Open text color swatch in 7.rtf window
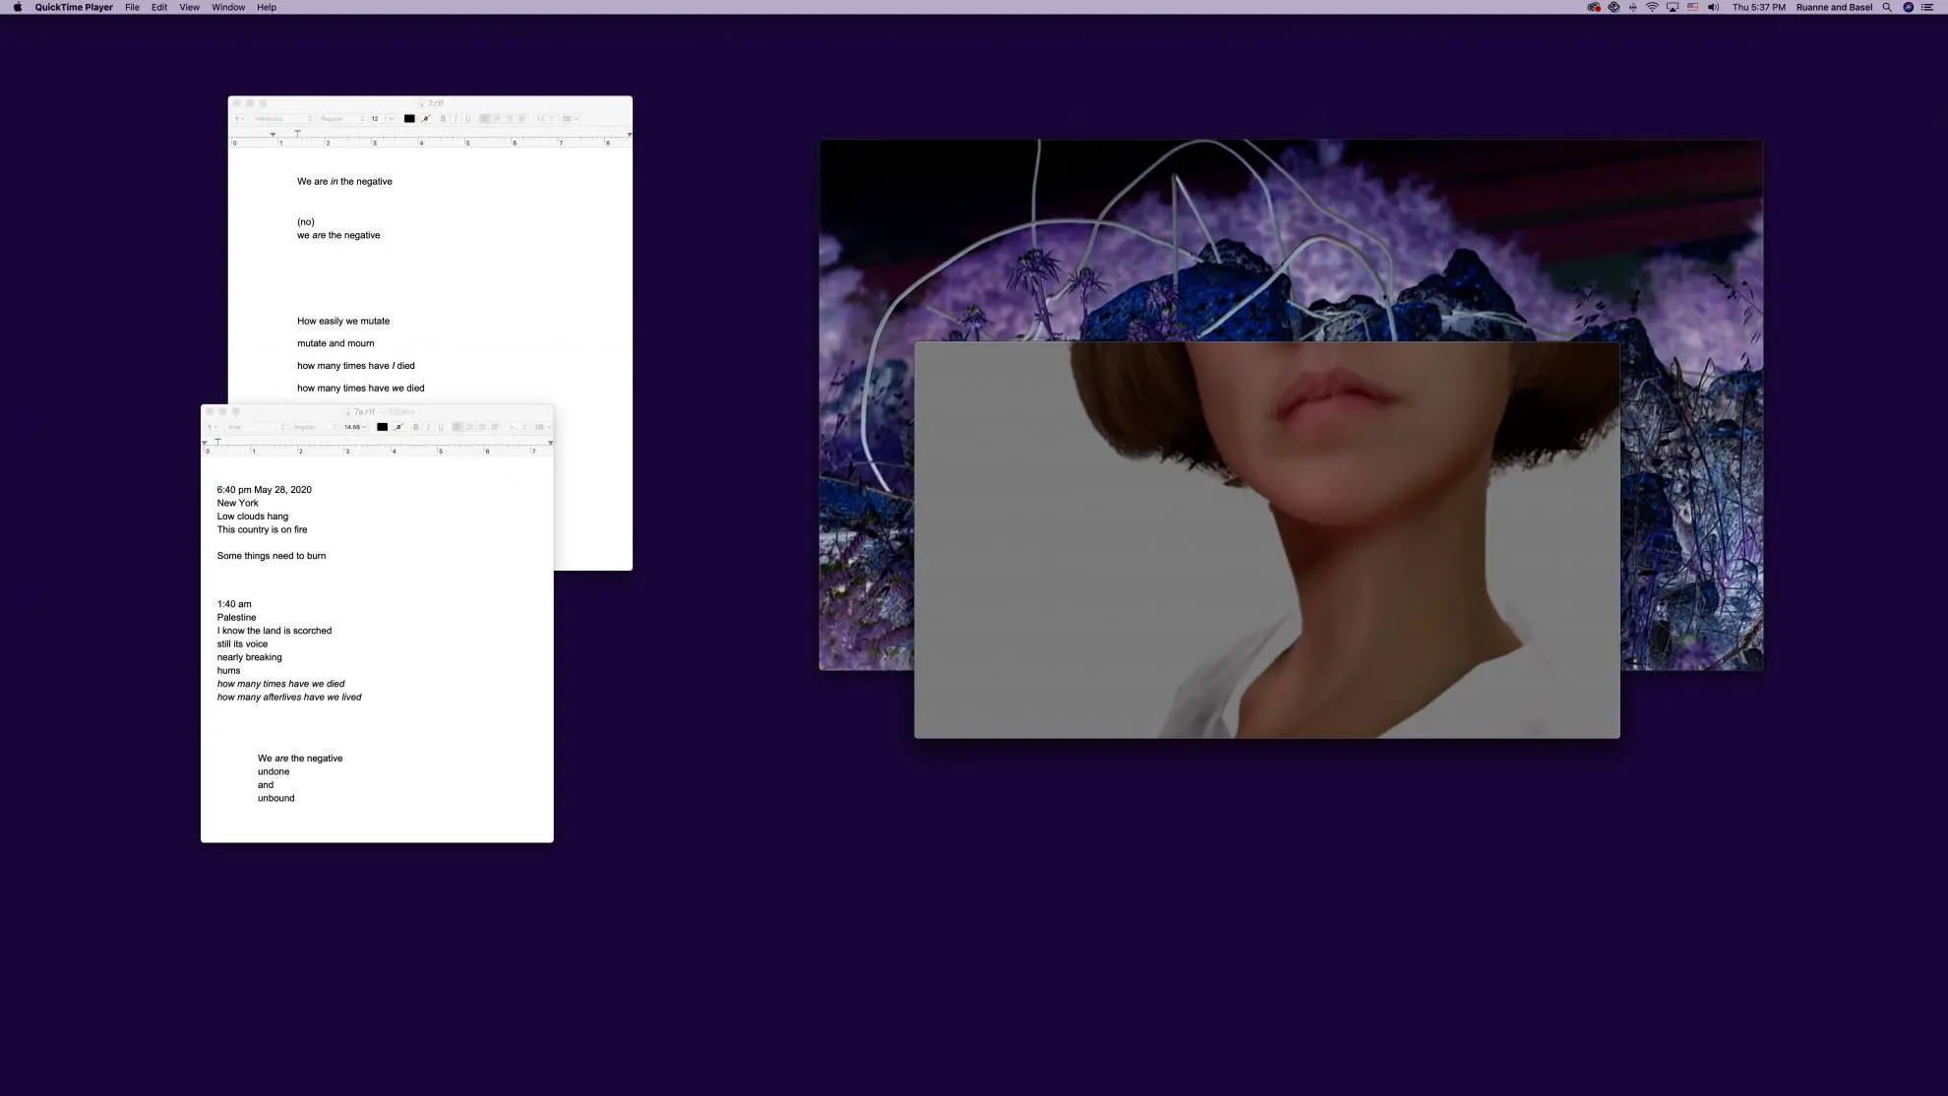Image resolution: width=1948 pixels, height=1096 pixels. 409,119
